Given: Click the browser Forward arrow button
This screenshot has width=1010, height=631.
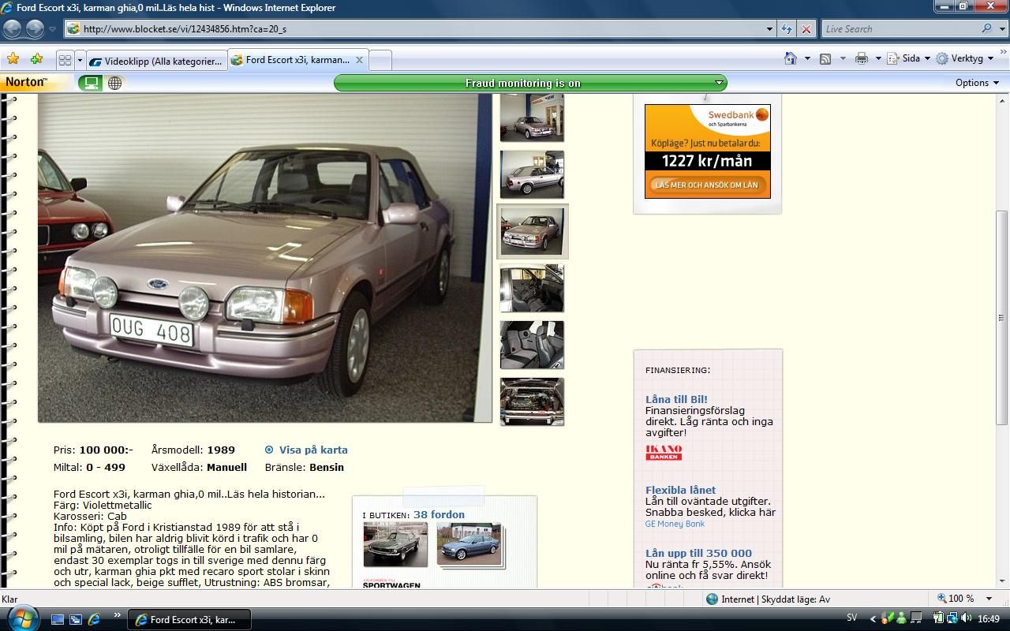Looking at the screenshot, I should [x=35, y=29].
